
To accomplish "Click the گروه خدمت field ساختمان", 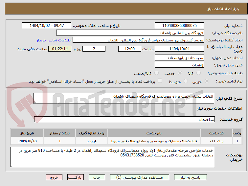I will click(124, 119).
